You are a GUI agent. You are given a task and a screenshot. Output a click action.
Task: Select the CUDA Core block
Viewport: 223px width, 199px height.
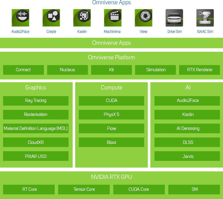[139, 190]
